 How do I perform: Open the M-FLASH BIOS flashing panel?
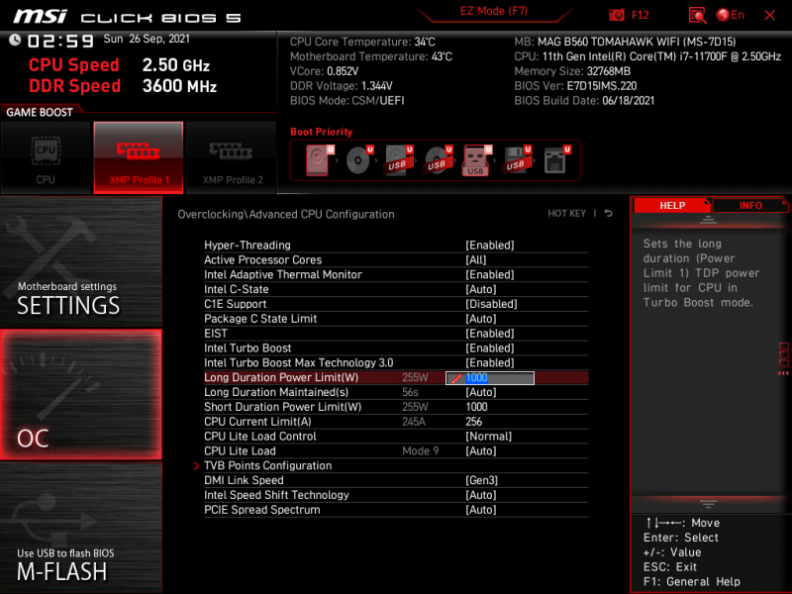coord(81,527)
